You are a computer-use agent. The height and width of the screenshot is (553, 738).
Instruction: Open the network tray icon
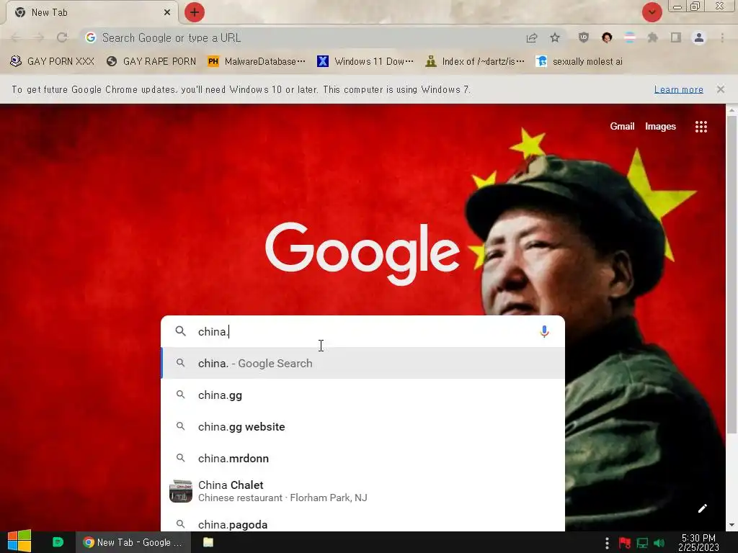click(x=642, y=543)
